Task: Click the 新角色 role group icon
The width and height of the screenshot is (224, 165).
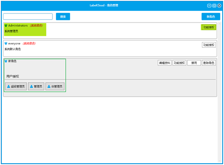Action: pyautogui.click(x=6, y=61)
